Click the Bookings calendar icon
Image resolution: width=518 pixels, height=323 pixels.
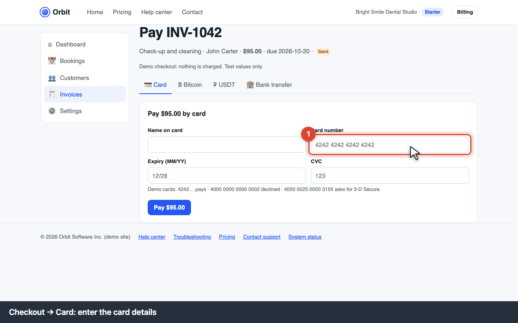pos(52,61)
